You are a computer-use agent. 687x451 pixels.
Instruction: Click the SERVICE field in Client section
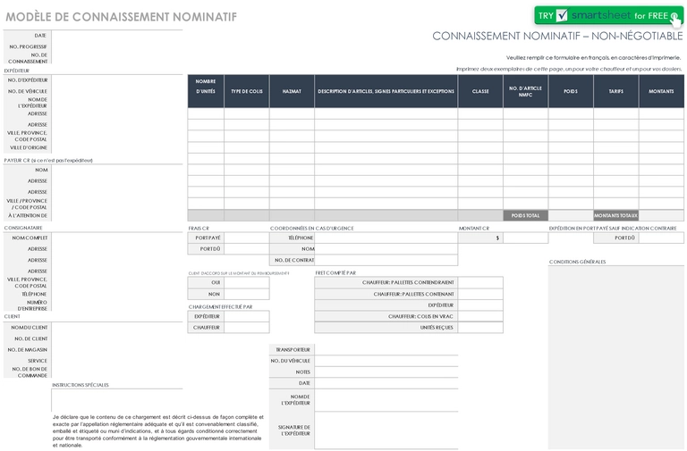(x=117, y=361)
